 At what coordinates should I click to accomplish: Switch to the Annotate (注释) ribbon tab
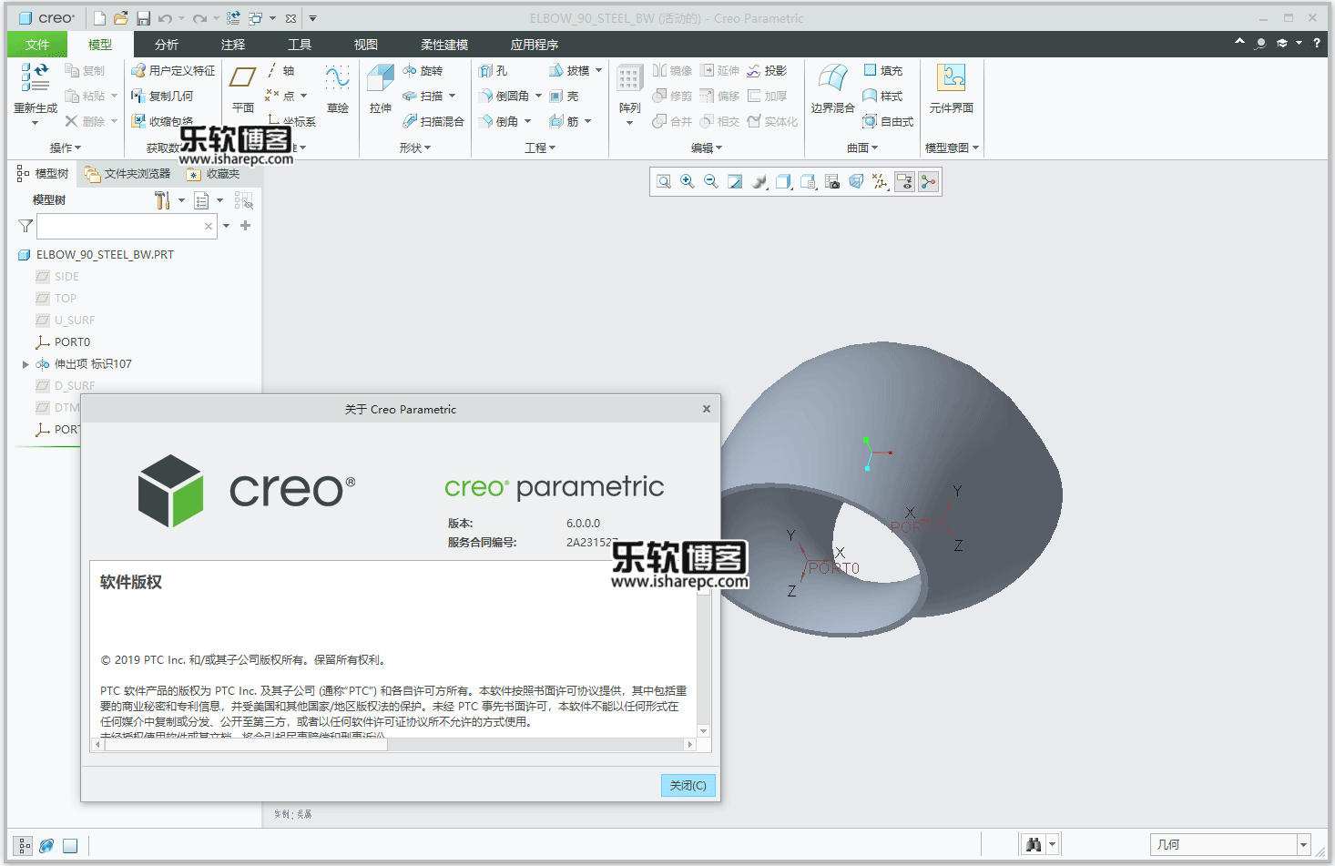coord(233,45)
